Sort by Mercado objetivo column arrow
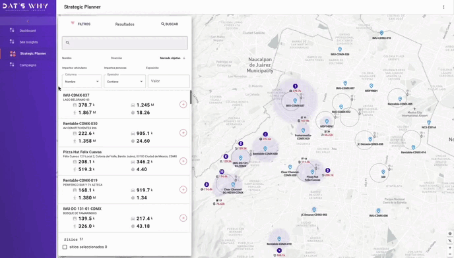The image size is (454, 258). point(184,58)
